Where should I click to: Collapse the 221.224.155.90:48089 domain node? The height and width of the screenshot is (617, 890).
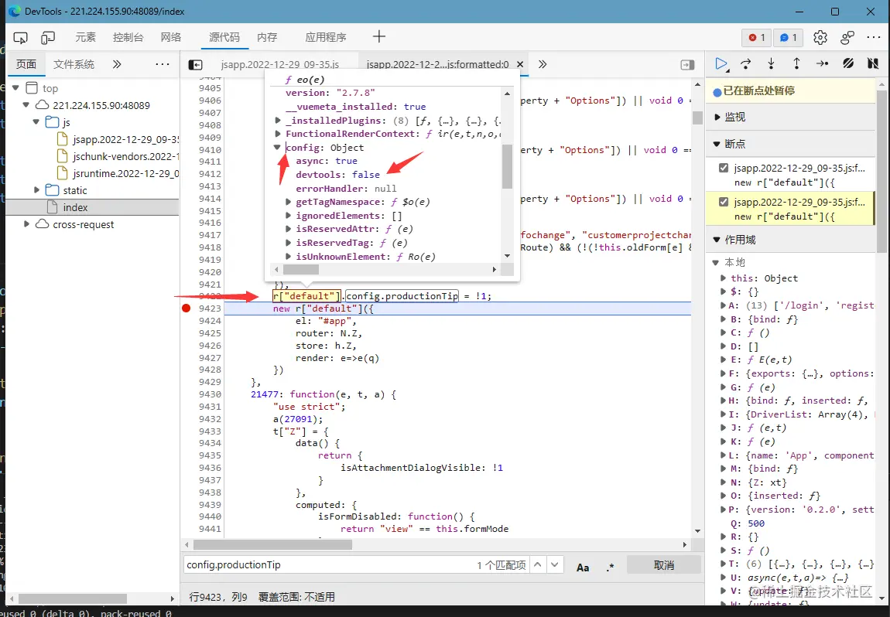point(26,105)
